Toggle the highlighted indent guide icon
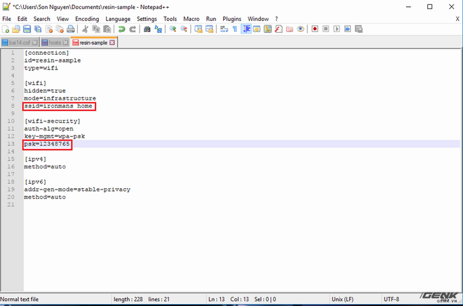Screen dimensions: 463x306 click(246, 29)
